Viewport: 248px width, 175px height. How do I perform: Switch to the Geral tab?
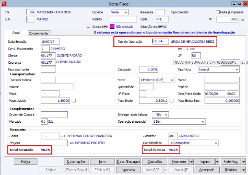(x=16, y=33)
